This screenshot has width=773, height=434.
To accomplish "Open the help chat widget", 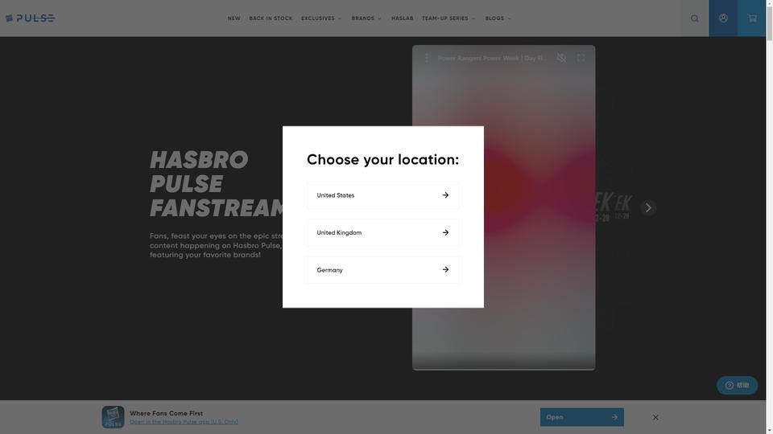I will pos(737,385).
